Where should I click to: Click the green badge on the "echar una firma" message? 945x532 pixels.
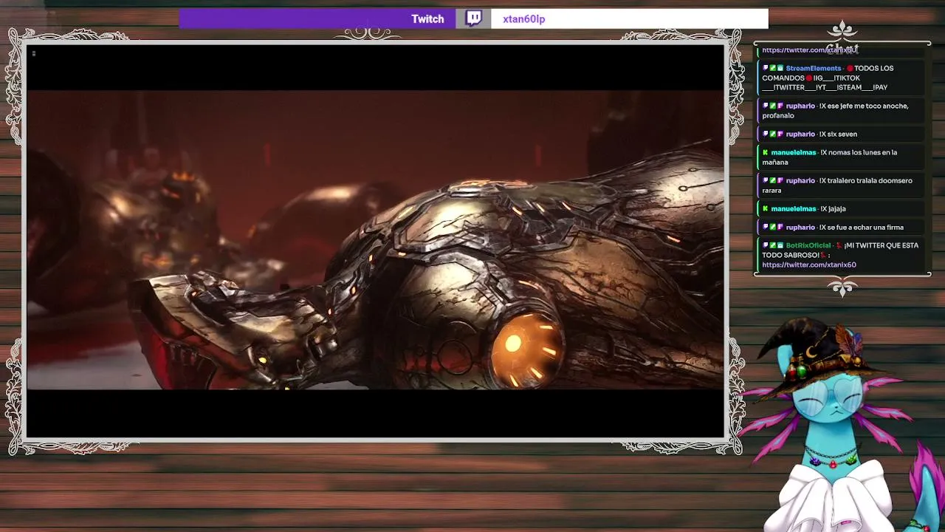[x=773, y=228]
